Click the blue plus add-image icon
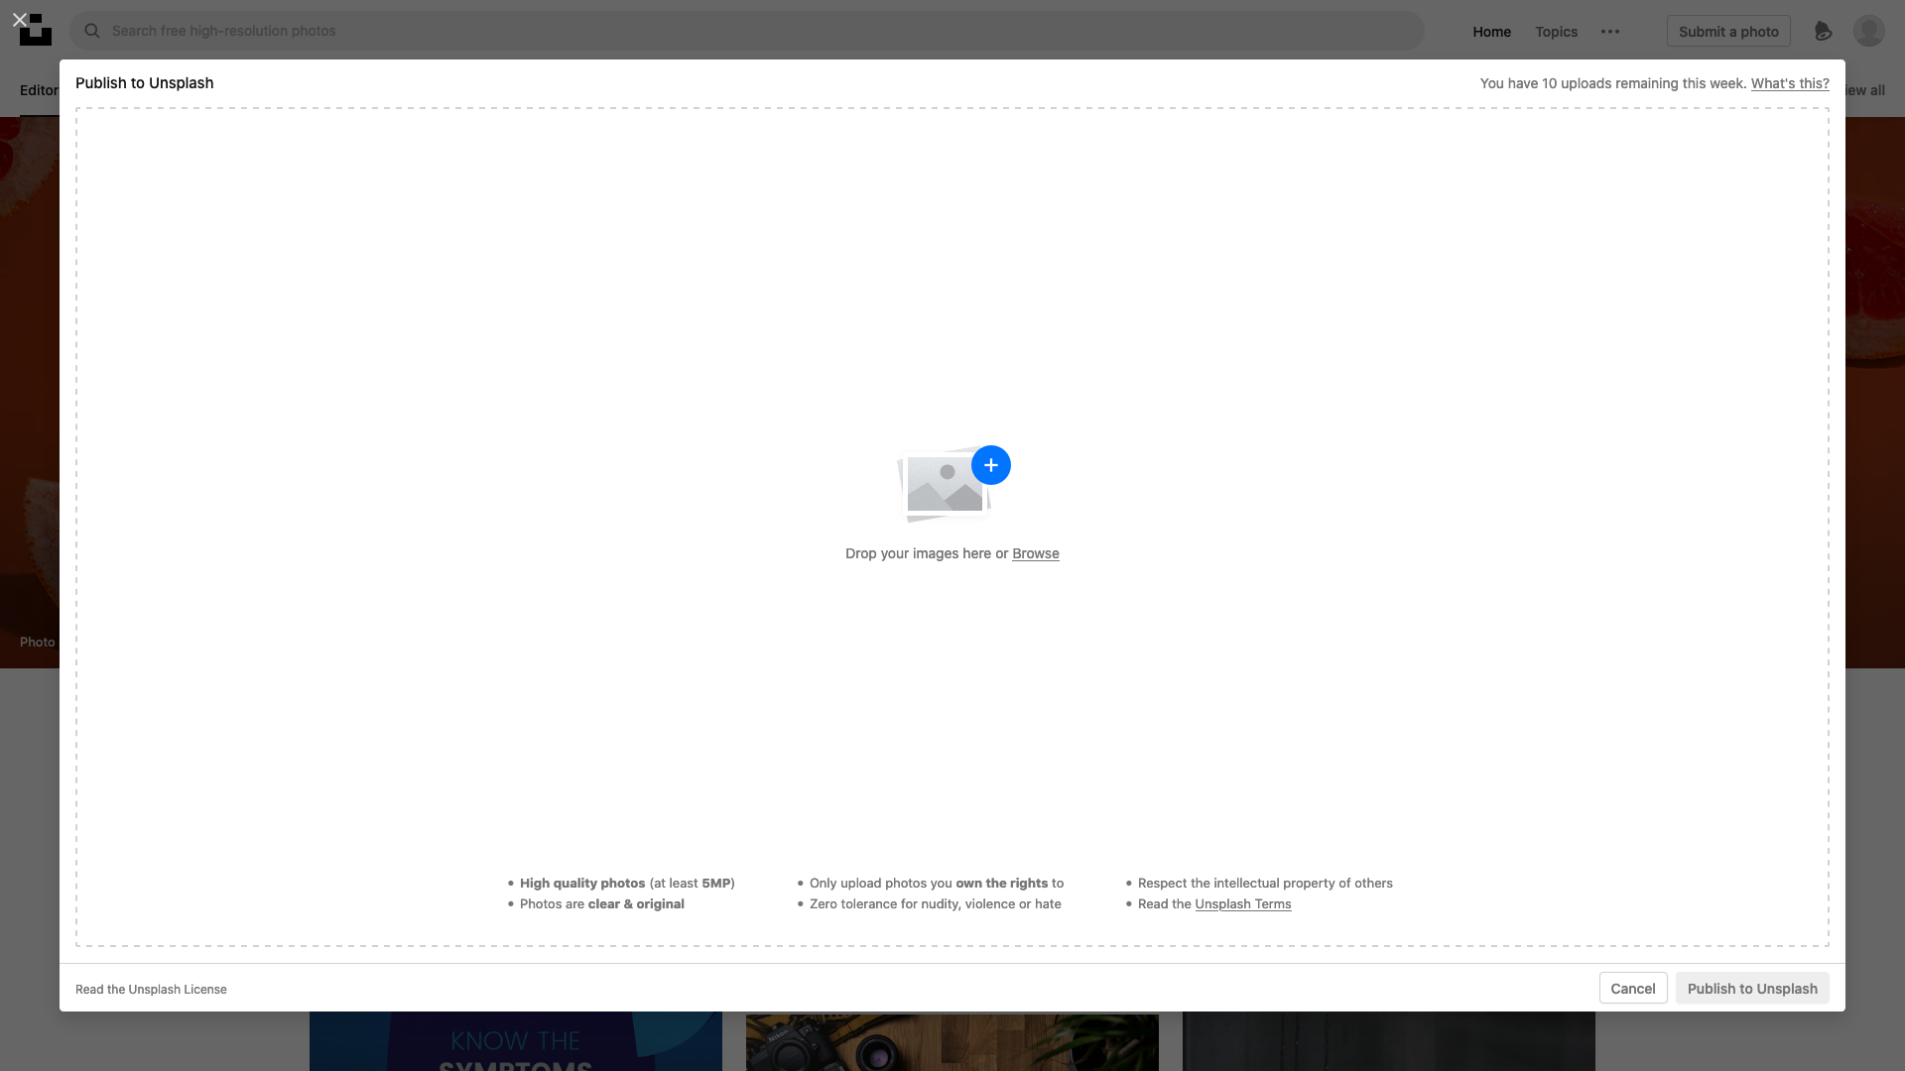 click(x=990, y=465)
